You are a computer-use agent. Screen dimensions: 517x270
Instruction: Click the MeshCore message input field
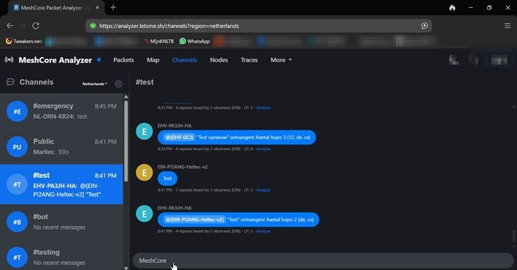[x=323, y=260]
